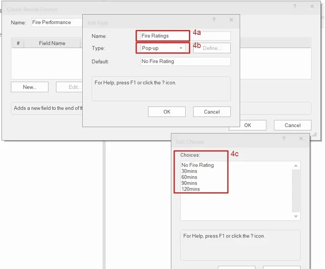Select the No Fire Rating choice in list
Image resolution: width=325 pixels, height=269 pixels.
(198, 165)
